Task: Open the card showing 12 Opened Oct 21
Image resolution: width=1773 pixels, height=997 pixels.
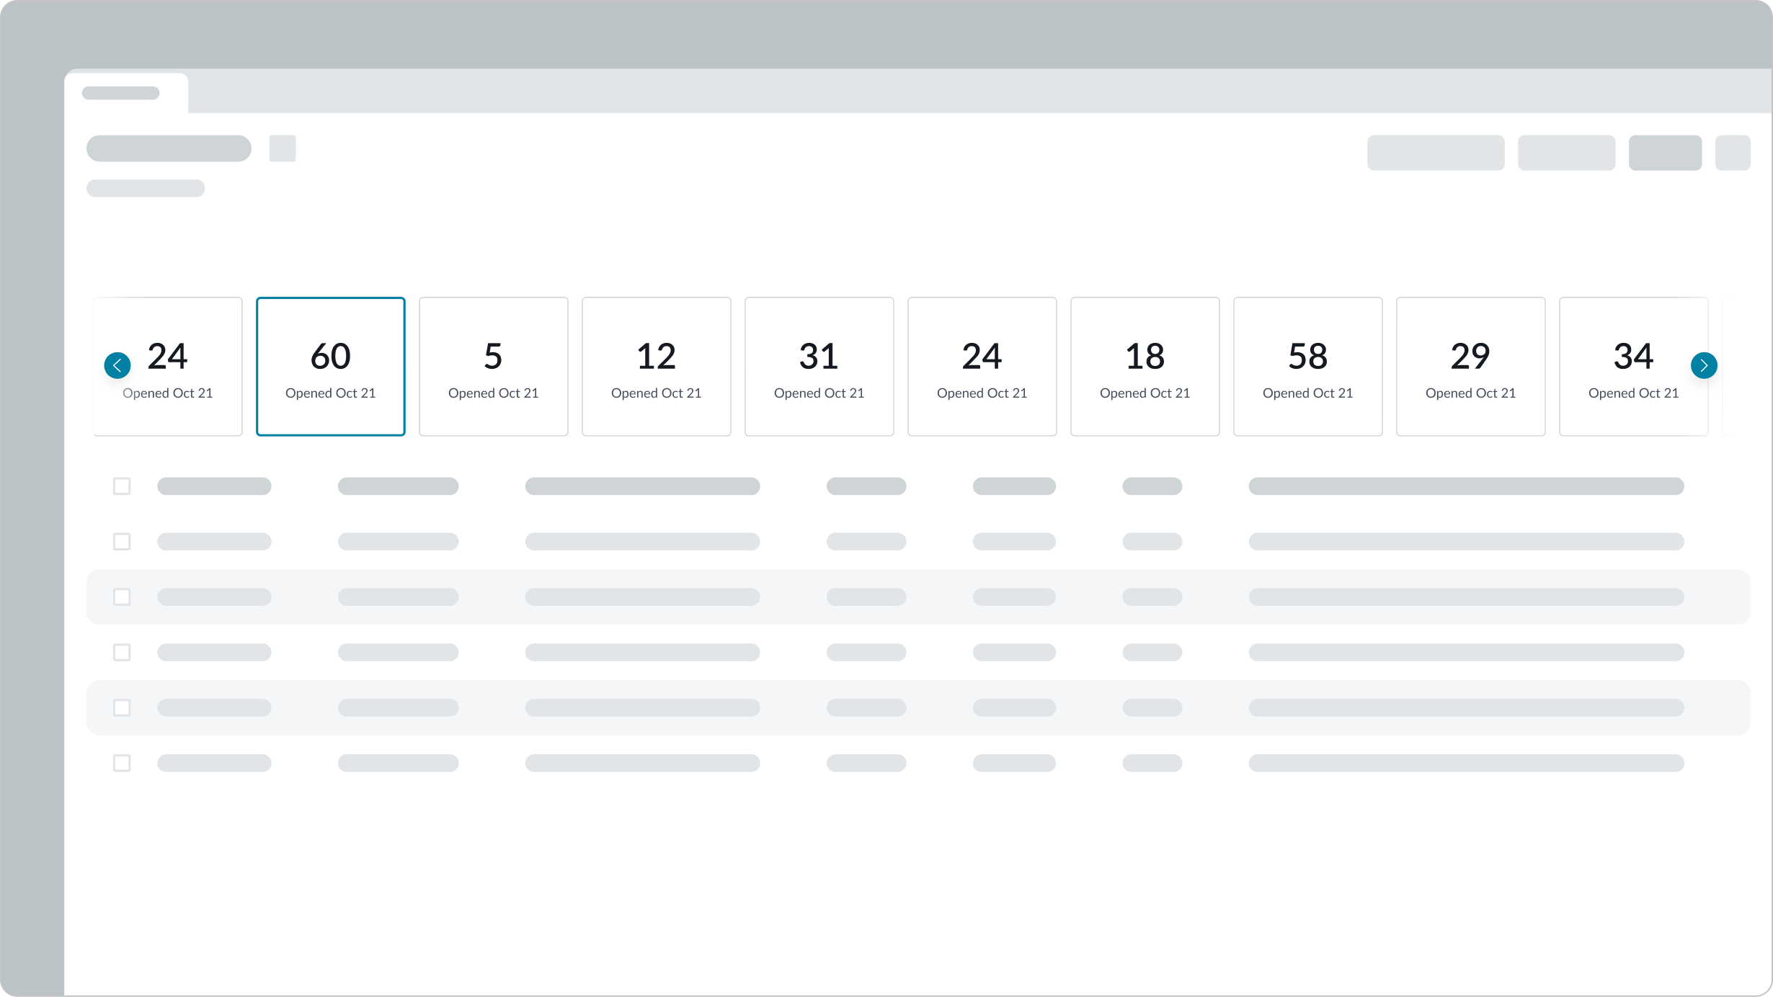Action: tap(656, 366)
